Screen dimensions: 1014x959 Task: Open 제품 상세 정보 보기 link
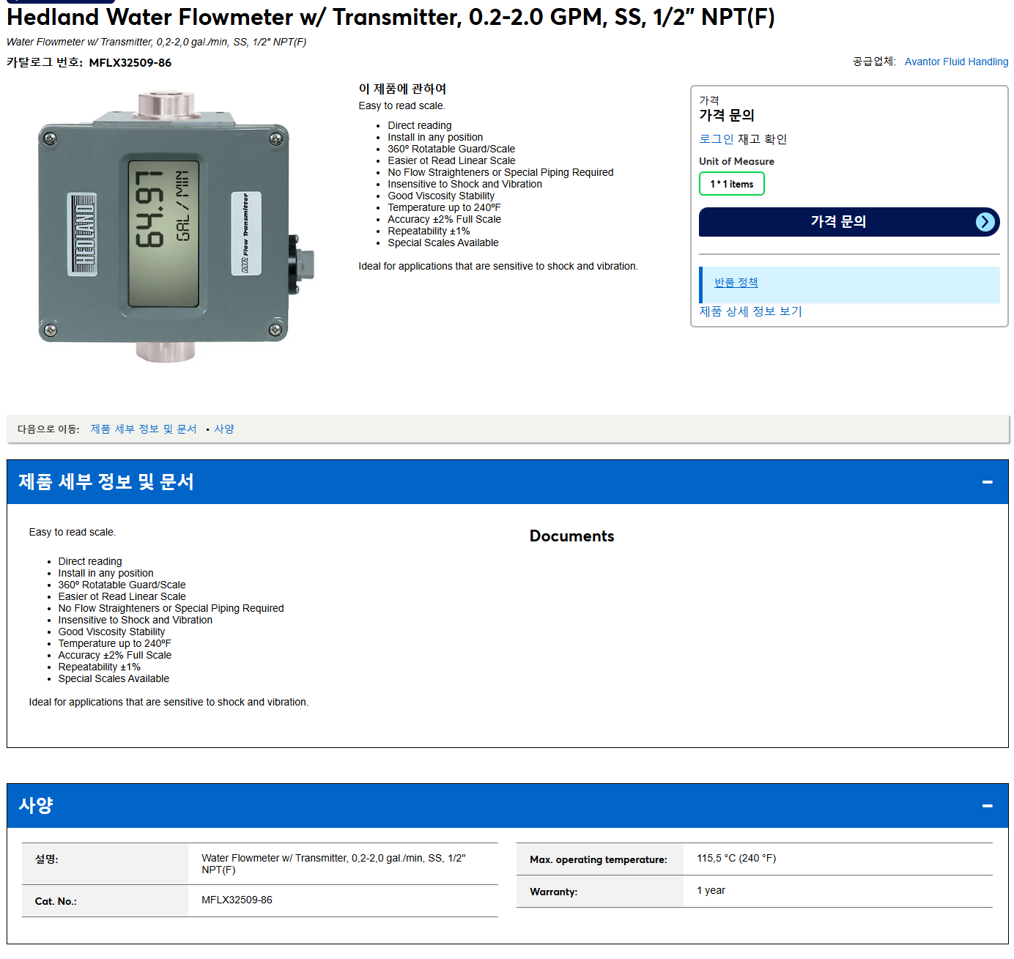(750, 311)
